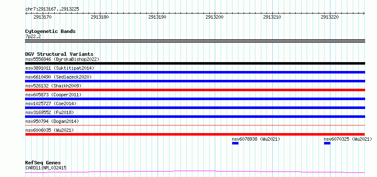Viewport: 377px width, 177px height.
Task: Click ruler position 2913220
Action: tap(330, 17)
